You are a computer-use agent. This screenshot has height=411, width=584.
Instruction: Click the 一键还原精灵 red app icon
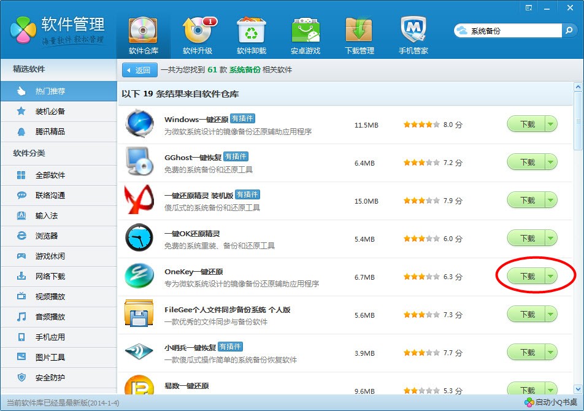tap(139, 199)
